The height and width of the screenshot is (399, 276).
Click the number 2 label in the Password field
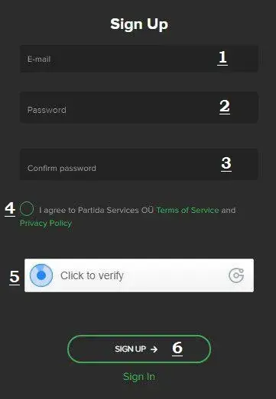tap(225, 107)
